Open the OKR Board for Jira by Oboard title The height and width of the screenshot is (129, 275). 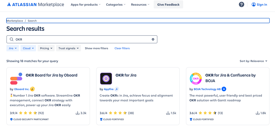pos(52,75)
